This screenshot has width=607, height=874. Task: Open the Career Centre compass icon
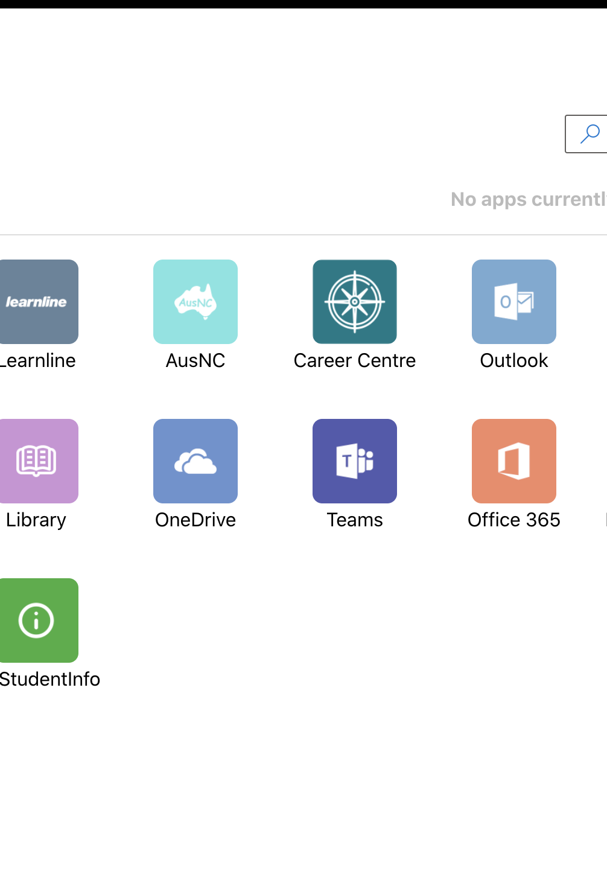click(355, 302)
